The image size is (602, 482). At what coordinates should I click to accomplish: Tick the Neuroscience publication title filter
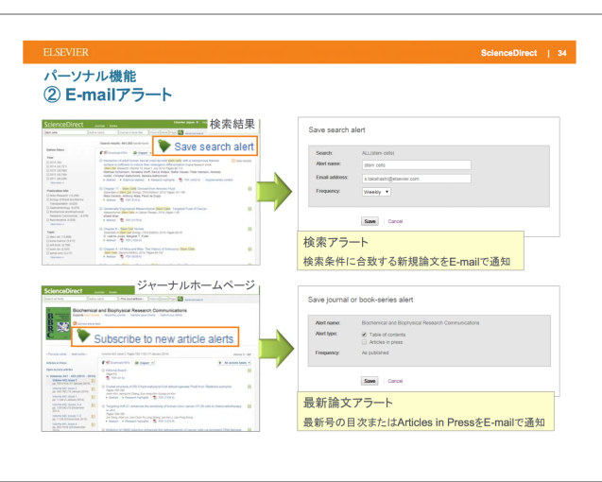pyautogui.click(x=47, y=220)
